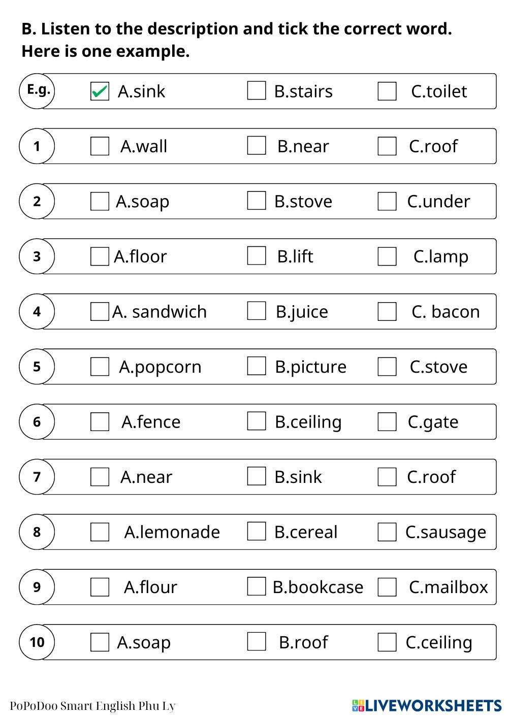Tick the B.picture checkbox in question 5
The width and height of the screenshot is (508, 718).
257,366
